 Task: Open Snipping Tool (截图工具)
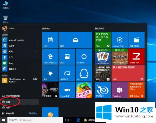coord(19,69)
